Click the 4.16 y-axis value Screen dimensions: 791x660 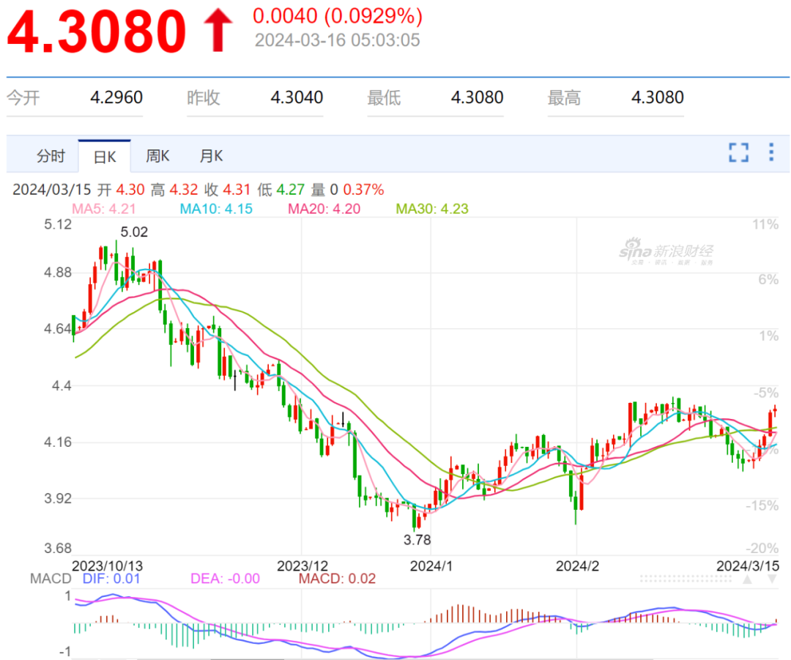[58, 442]
